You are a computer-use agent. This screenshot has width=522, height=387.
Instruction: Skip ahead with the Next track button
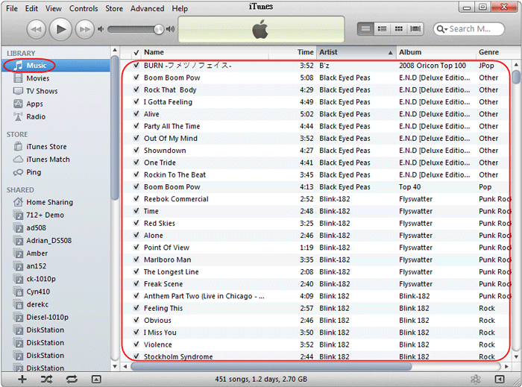coord(84,29)
